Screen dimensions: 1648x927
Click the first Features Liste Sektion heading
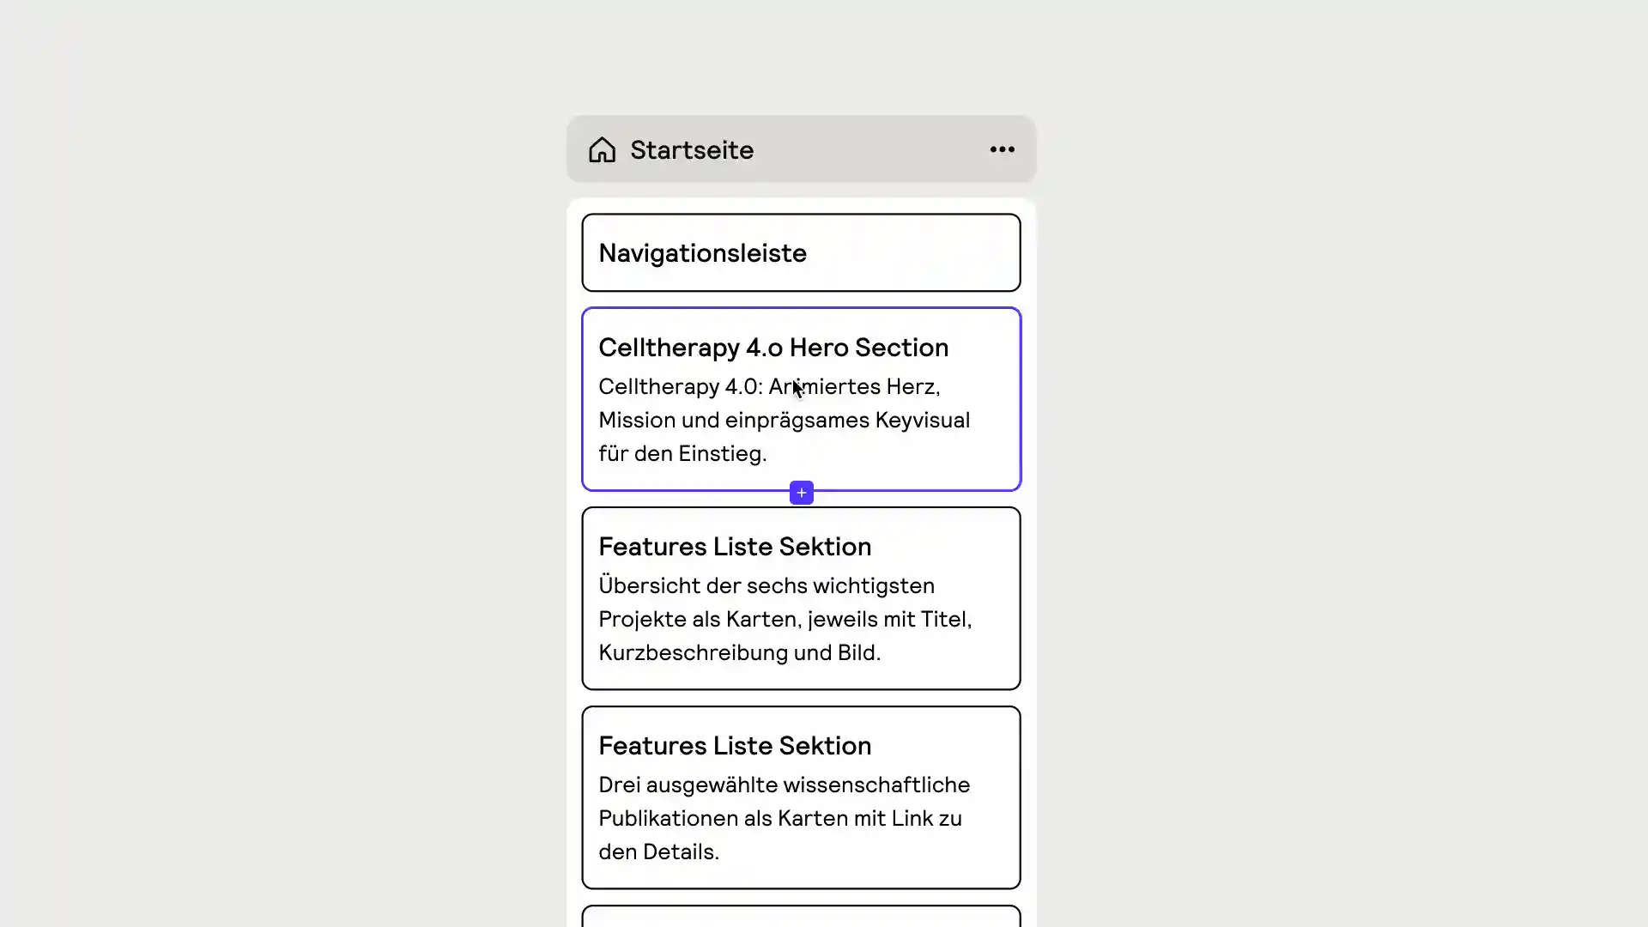point(735,546)
